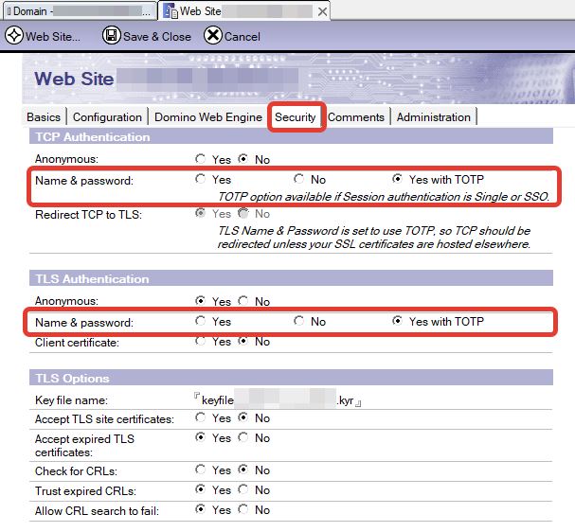
Task: Click the Save & Close disk icon
Action: [111, 36]
